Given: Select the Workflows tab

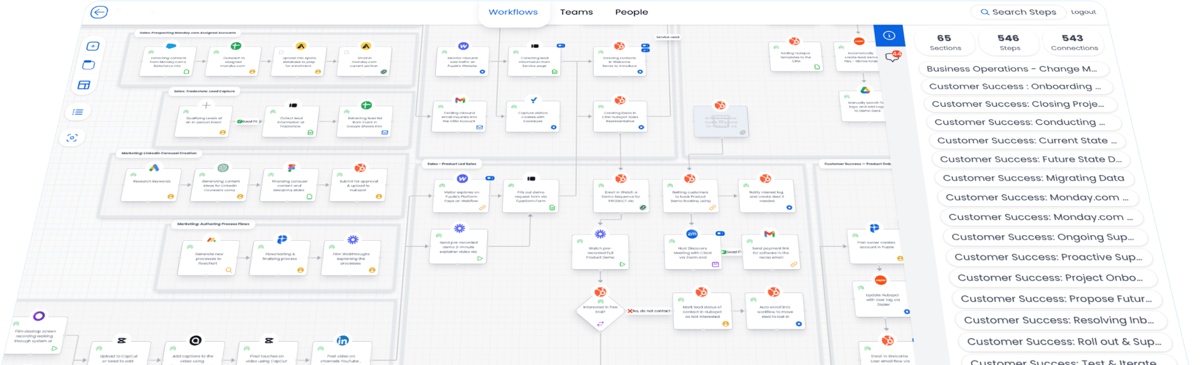Looking at the screenshot, I should pyautogui.click(x=512, y=12).
